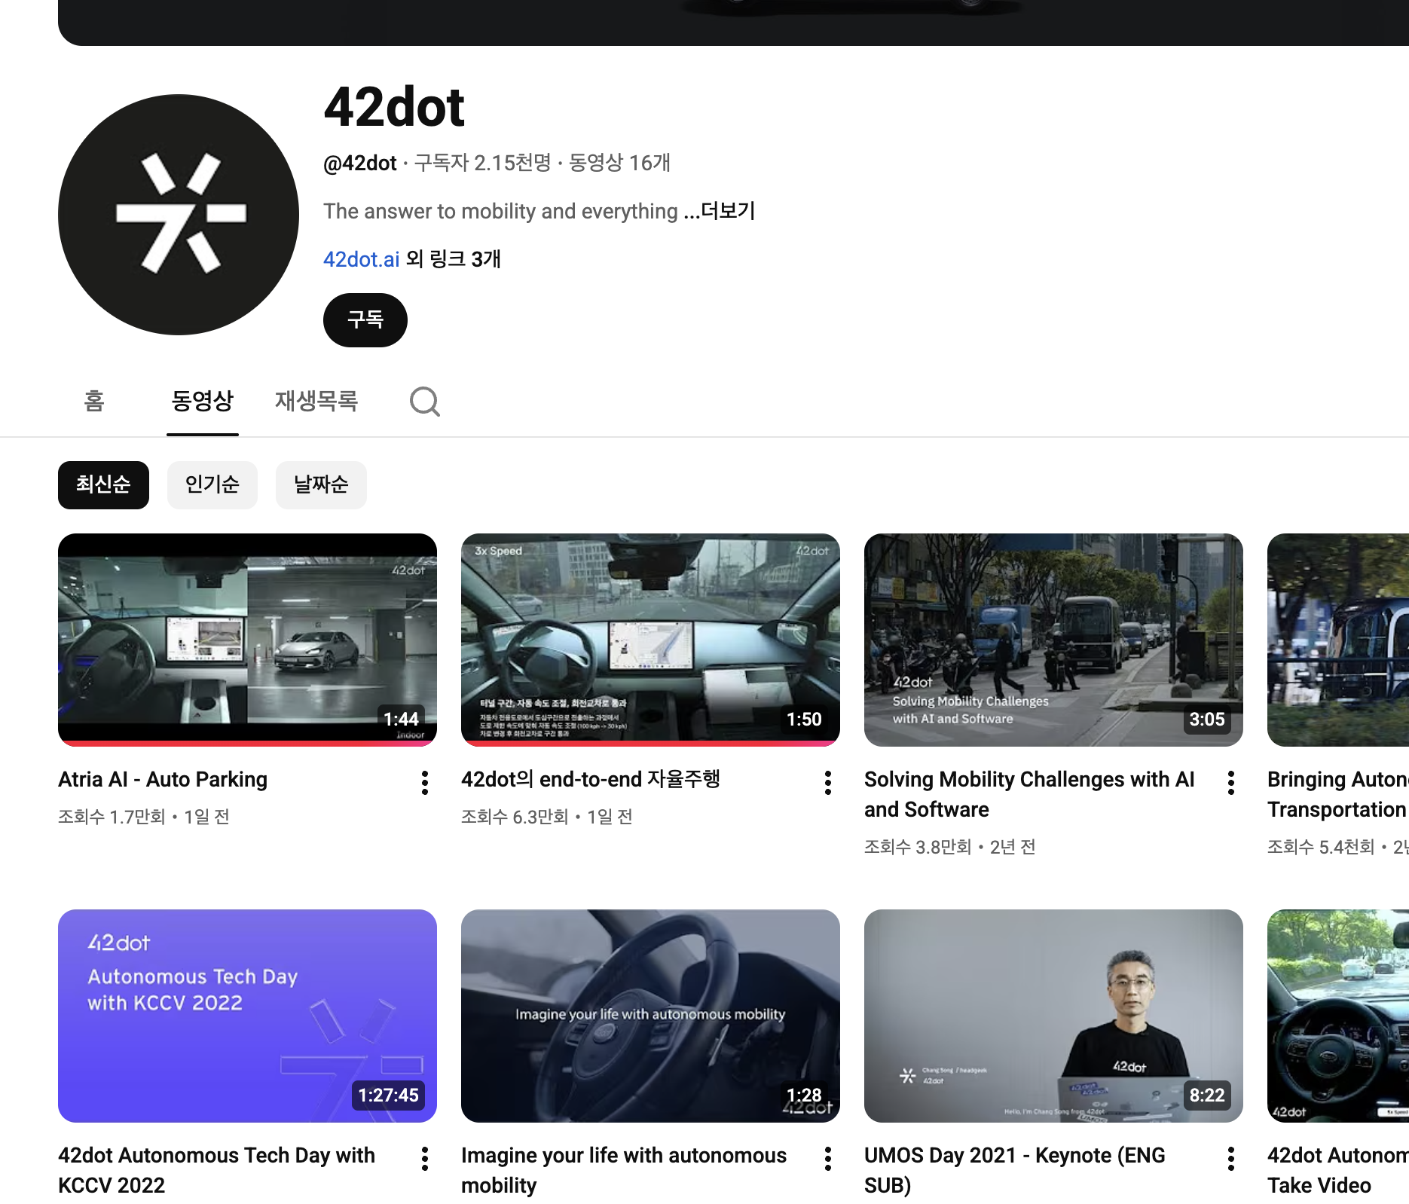Play the 3x Speed end-to-end driving thumbnail
This screenshot has width=1409, height=1204.
coord(650,640)
